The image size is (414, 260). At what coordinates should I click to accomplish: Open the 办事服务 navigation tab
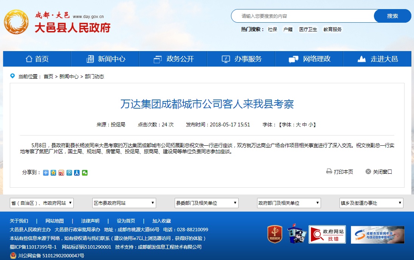coord(241,59)
